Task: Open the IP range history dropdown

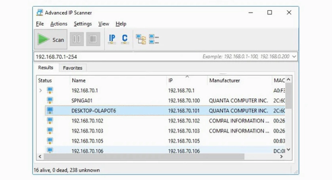Action: coord(294,57)
